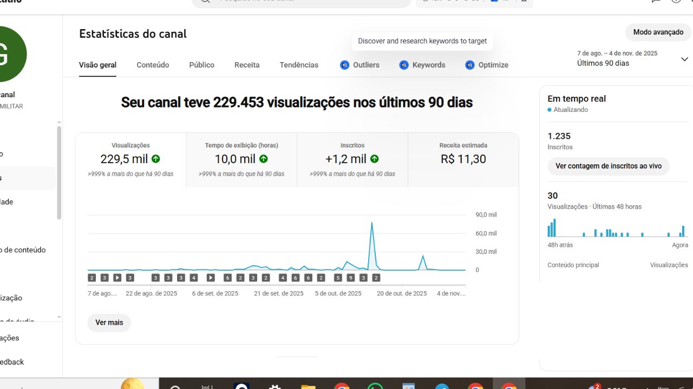Click the sidebar vertical scrollbar thumb
The height and width of the screenshot is (389, 693).
click(58, 173)
